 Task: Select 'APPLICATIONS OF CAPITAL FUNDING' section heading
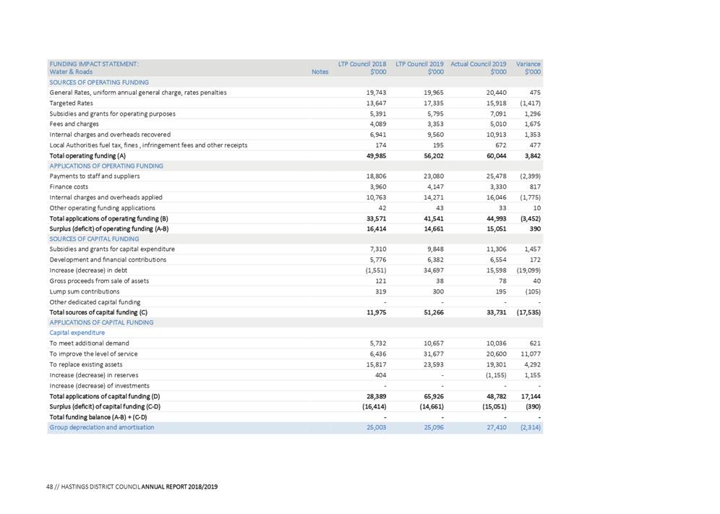pos(101,322)
